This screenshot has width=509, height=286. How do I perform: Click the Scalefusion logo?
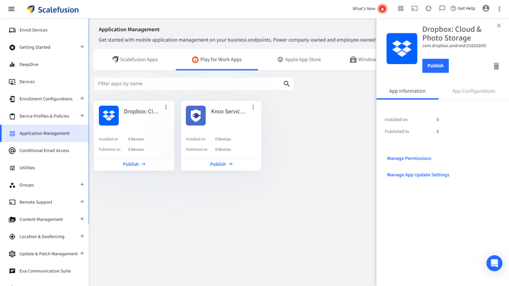click(53, 9)
